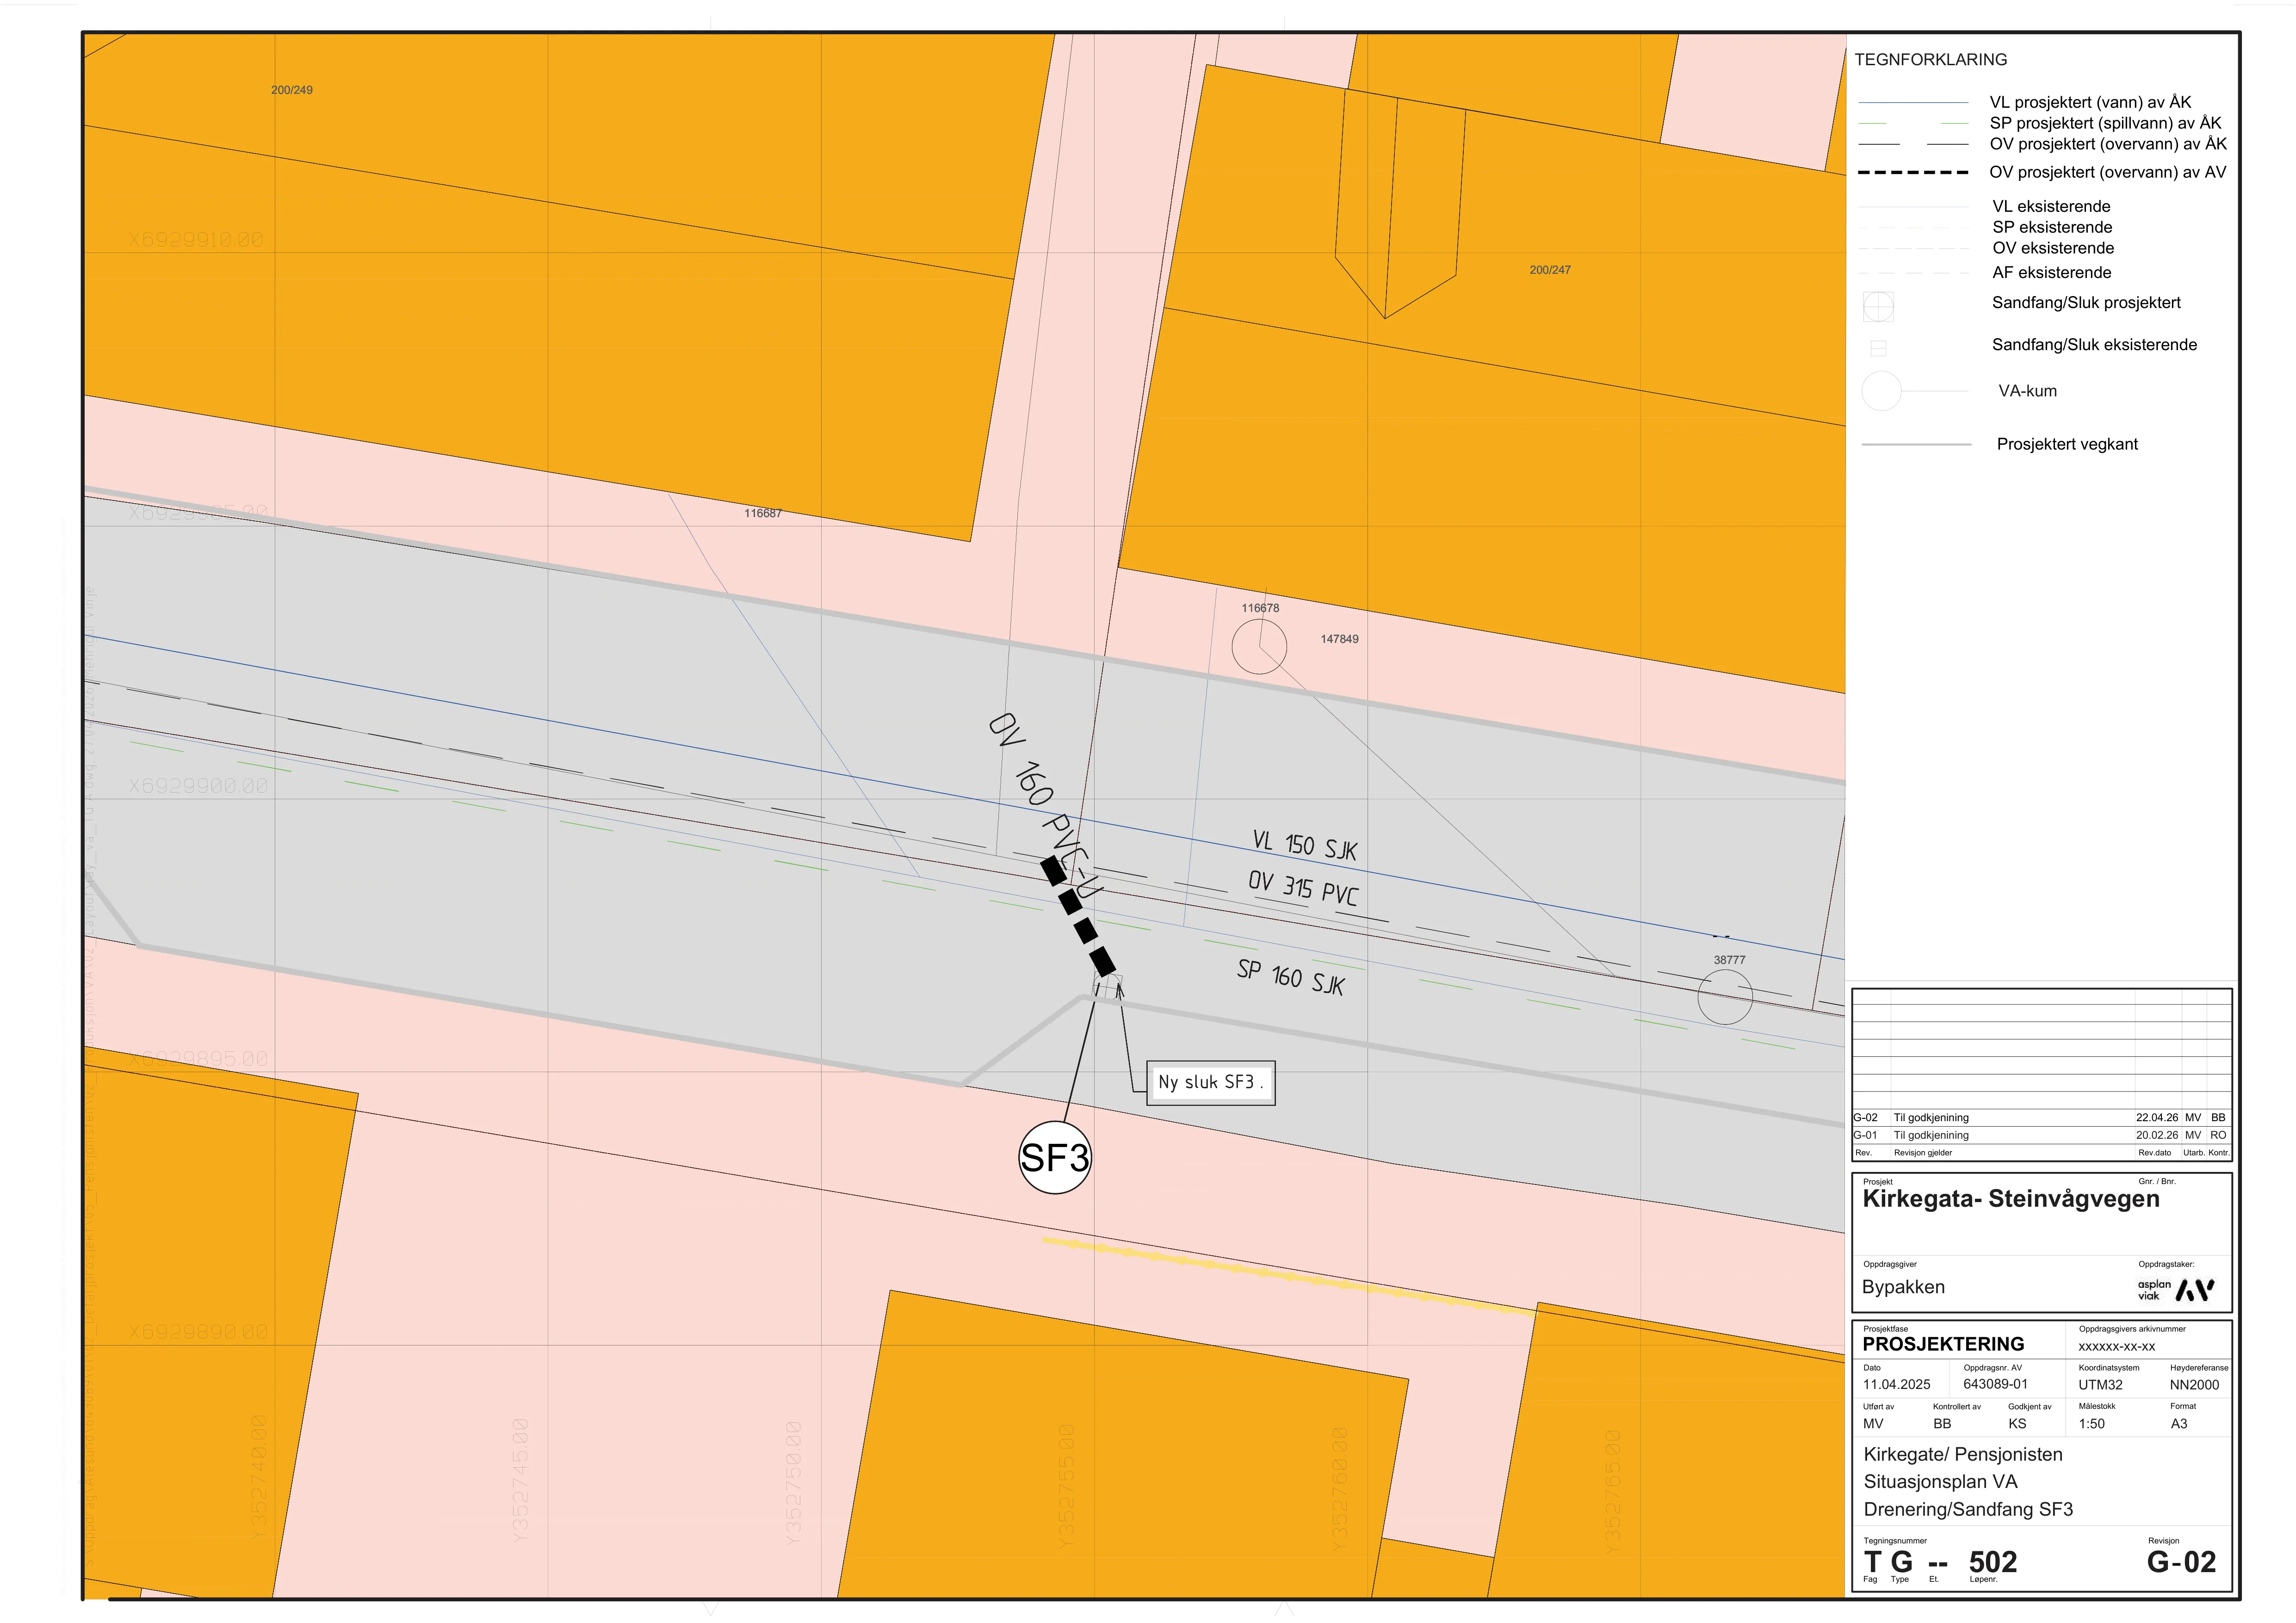Click the drawing number '502'

click(x=1992, y=1562)
